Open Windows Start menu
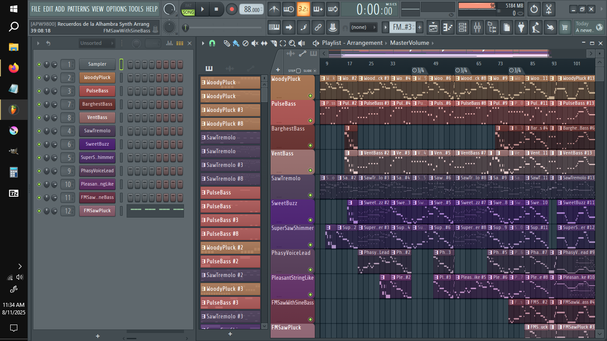607x341 pixels. pyautogui.click(x=14, y=9)
